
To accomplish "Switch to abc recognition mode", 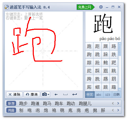I will tap(99, 95).
